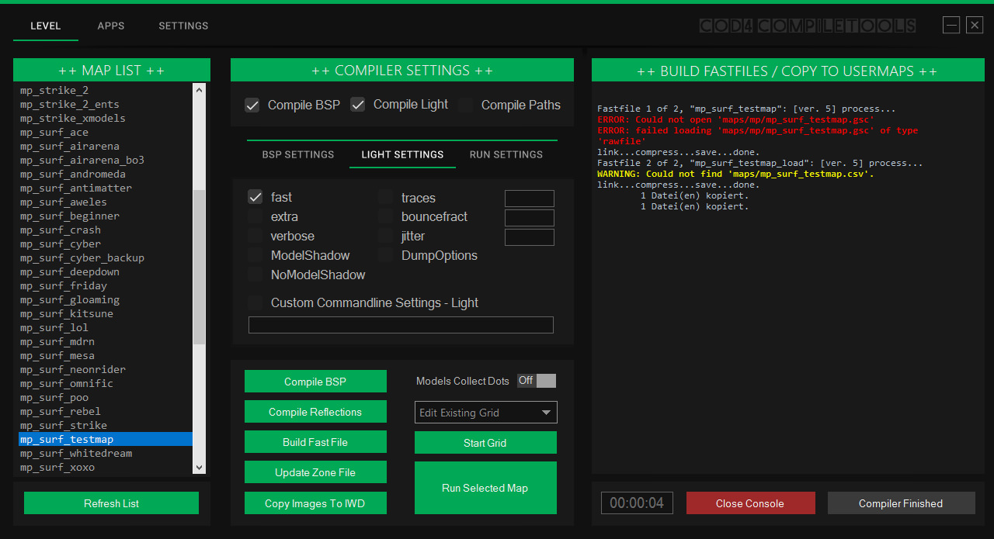Click the custom light commandline text field
This screenshot has height=539, width=994.
[401, 325]
